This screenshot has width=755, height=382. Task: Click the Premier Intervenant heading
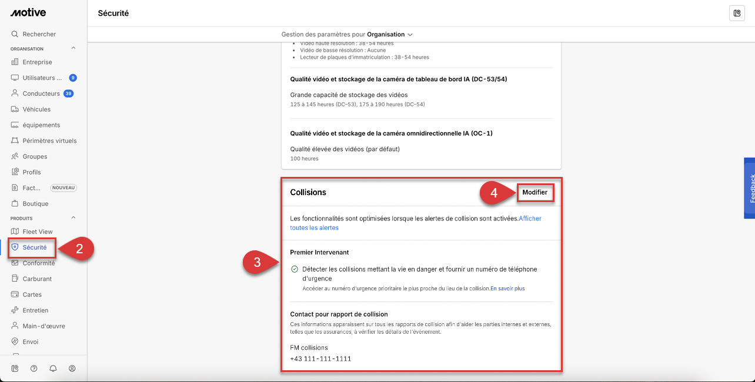pyautogui.click(x=319, y=252)
